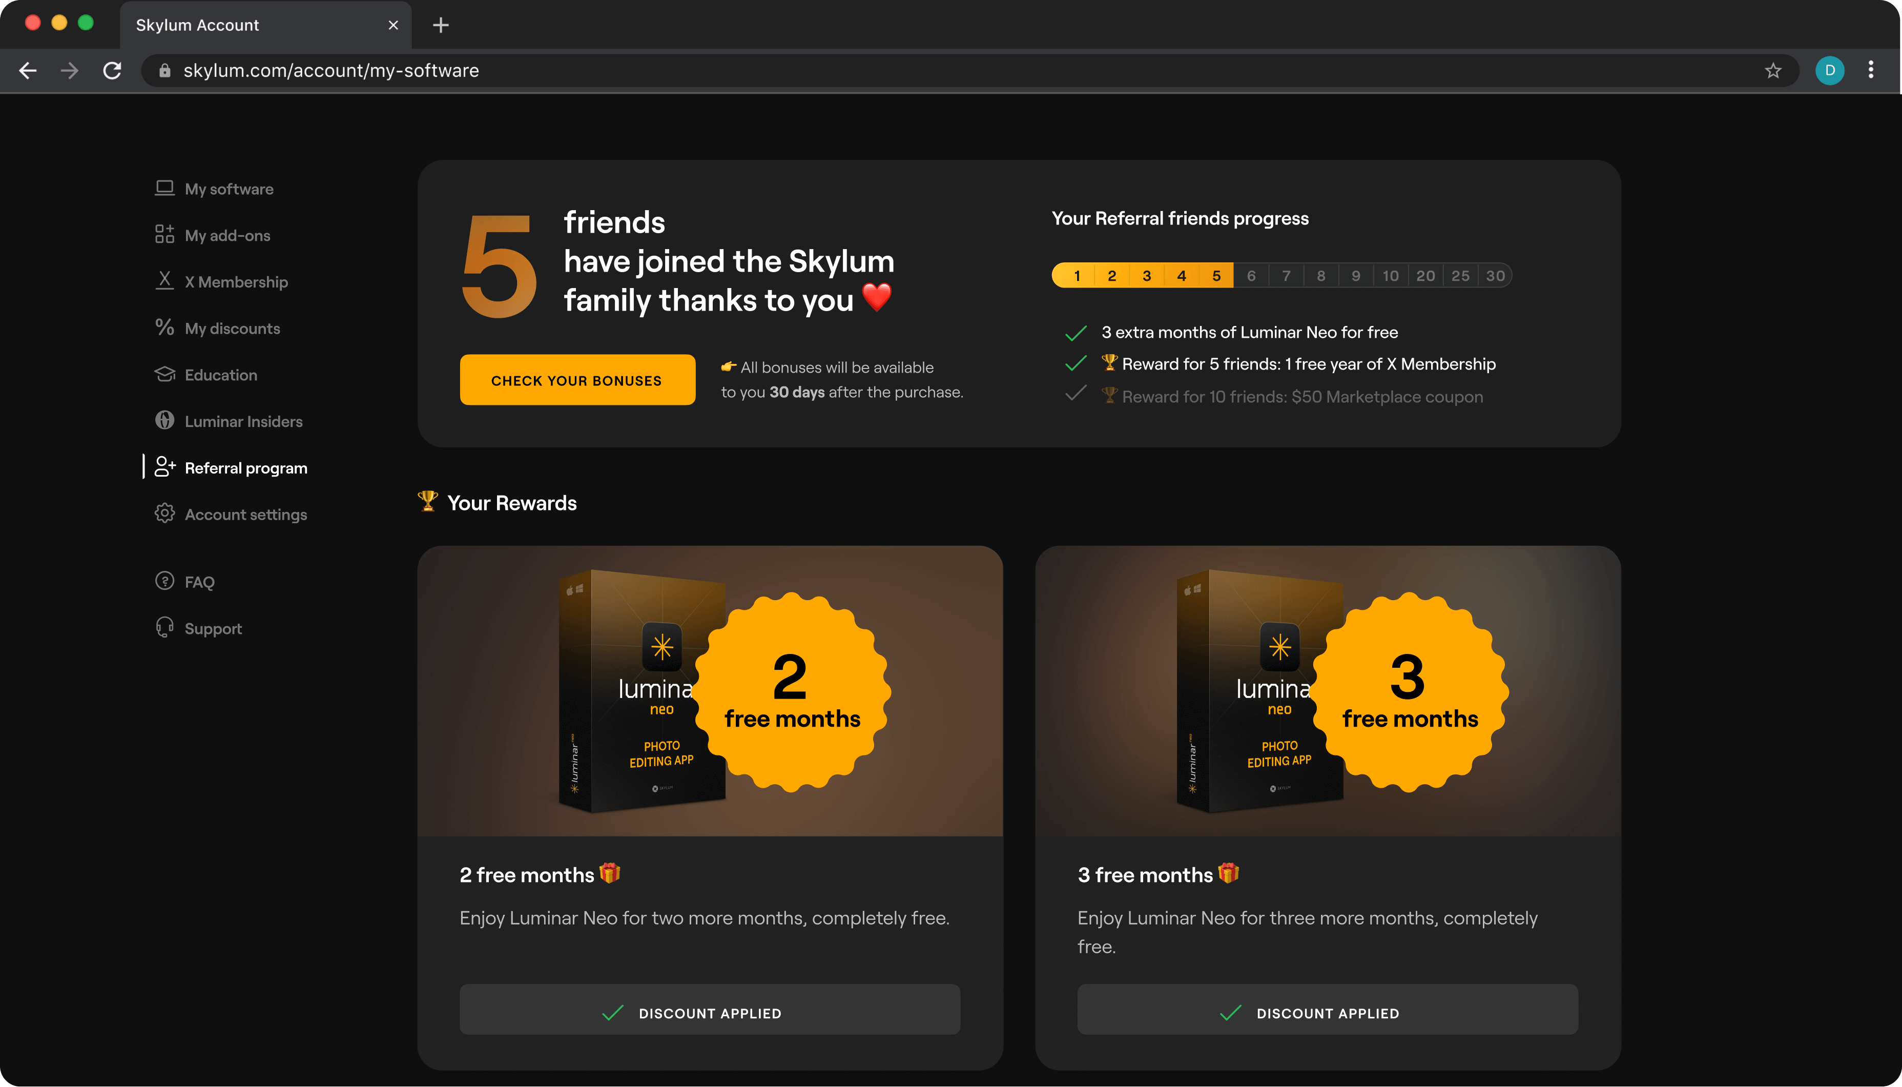1902x1087 pixels.
Task: Select referral progress milestone 10
Action: click(1390, 274)
